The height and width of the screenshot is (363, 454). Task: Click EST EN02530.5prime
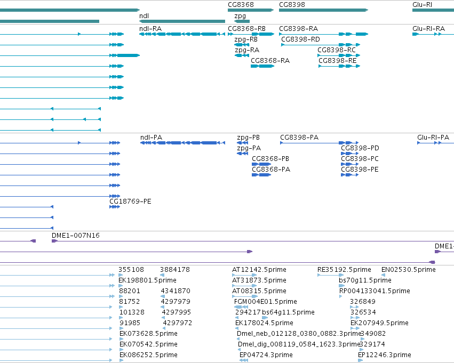(x=409, y=270)
